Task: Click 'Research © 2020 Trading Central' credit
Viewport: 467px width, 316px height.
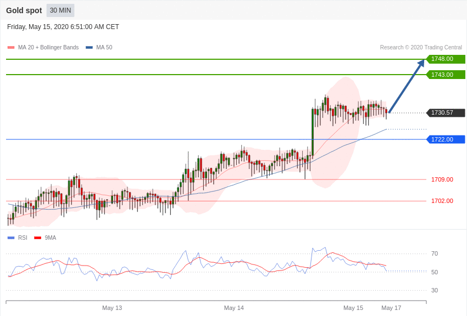Action: coord(421,47)
